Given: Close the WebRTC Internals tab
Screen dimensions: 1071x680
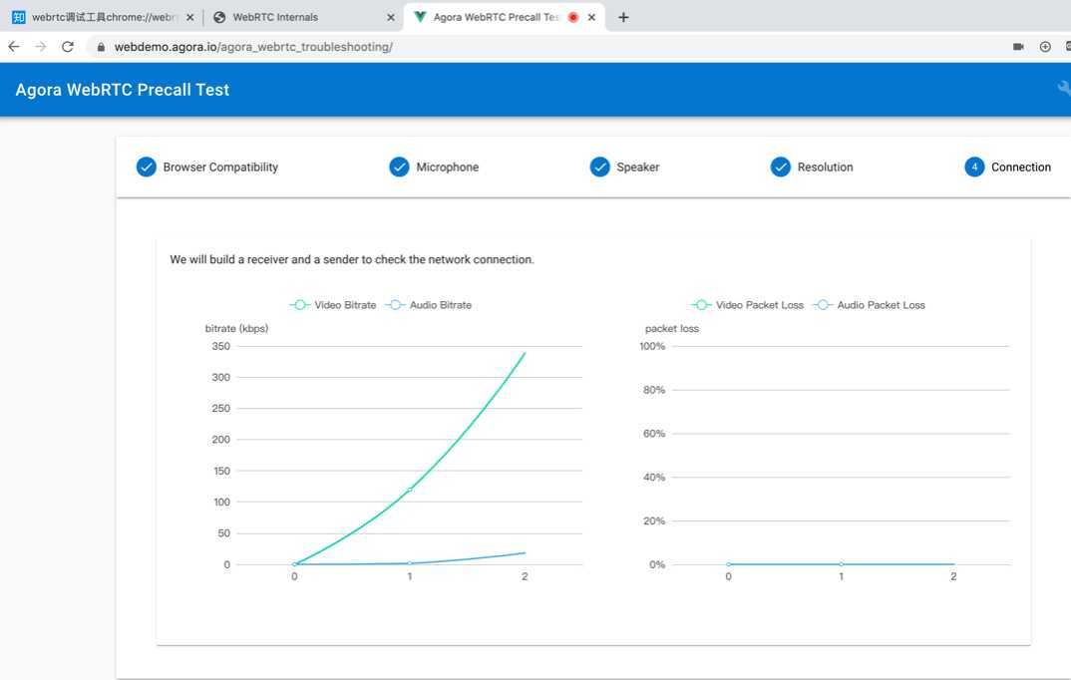Looking at the screenshot, I should click(391, 17).
